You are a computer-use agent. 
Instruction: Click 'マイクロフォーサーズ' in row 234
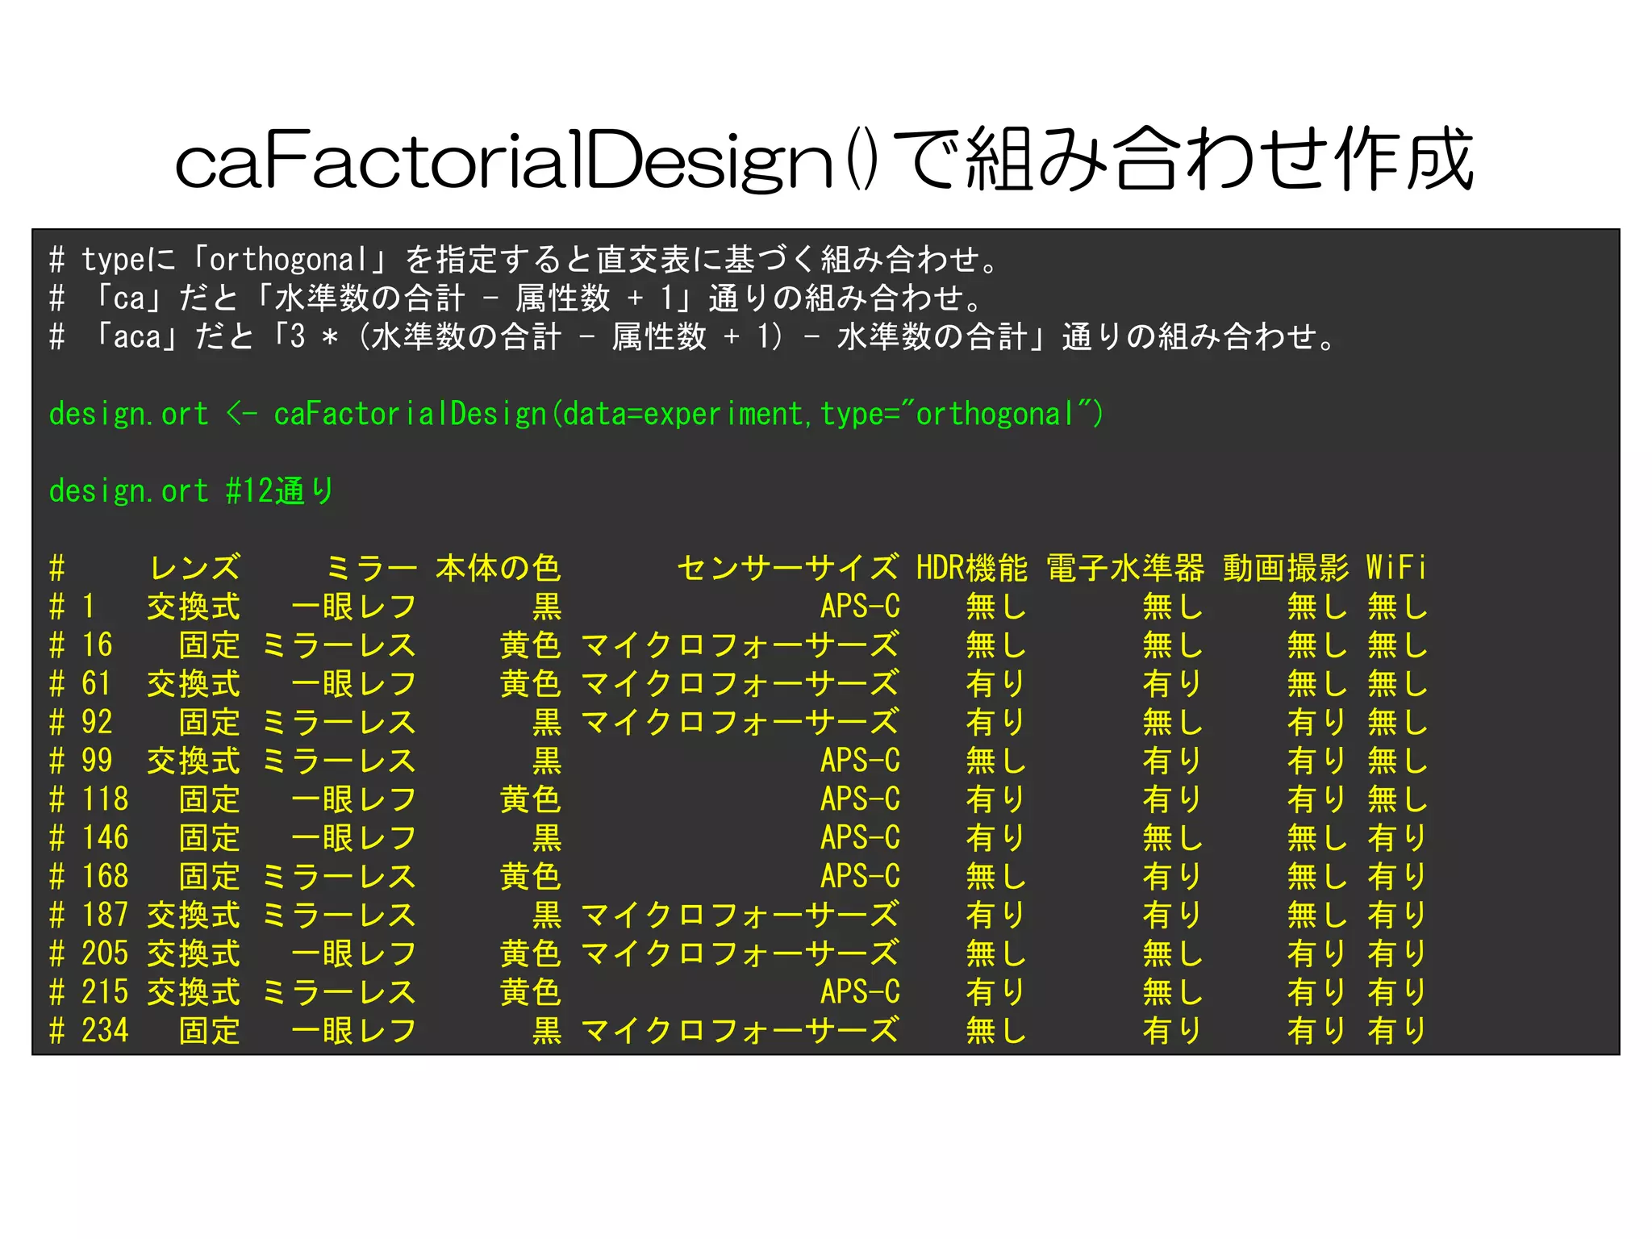coord(740,1032)
